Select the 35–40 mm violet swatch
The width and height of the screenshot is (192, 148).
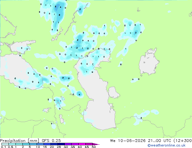pos(75,144)
